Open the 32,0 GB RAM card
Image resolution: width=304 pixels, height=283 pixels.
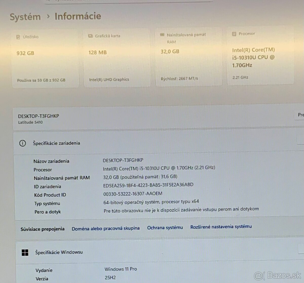(189, 57)
